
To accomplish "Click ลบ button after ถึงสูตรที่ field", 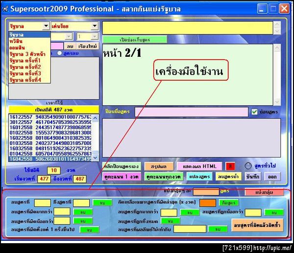I will point(102,203).
